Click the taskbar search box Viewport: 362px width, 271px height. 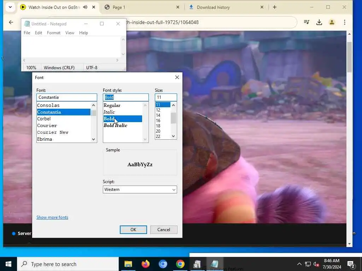68,264
